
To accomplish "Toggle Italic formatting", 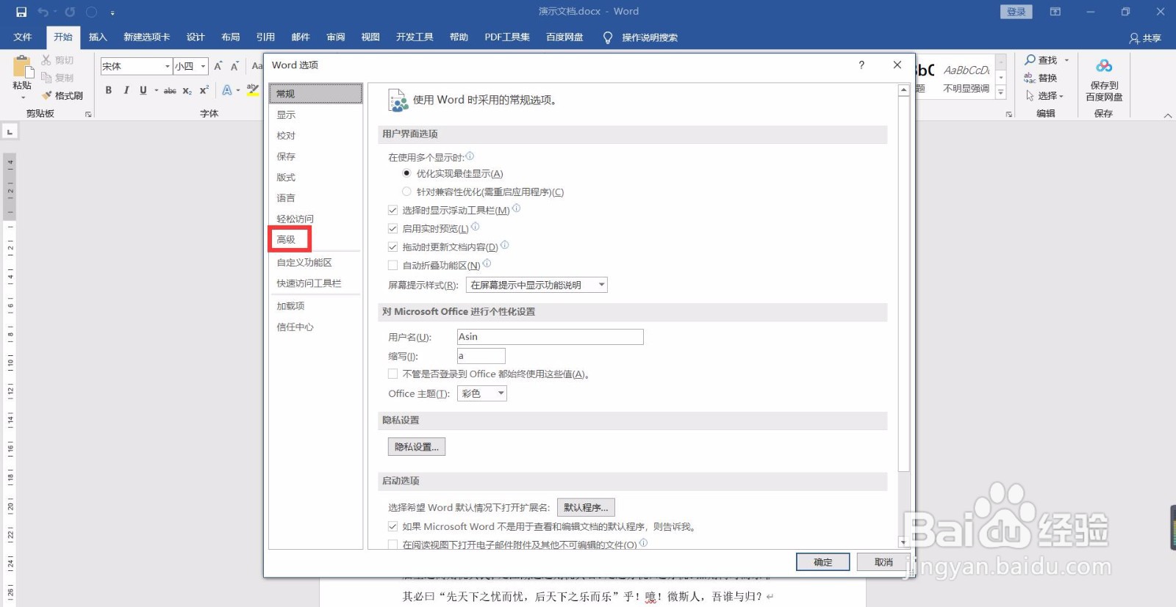I will click(126, 90).
